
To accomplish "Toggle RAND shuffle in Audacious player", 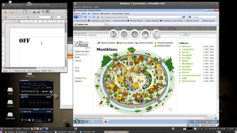I will tap(43, 92).
